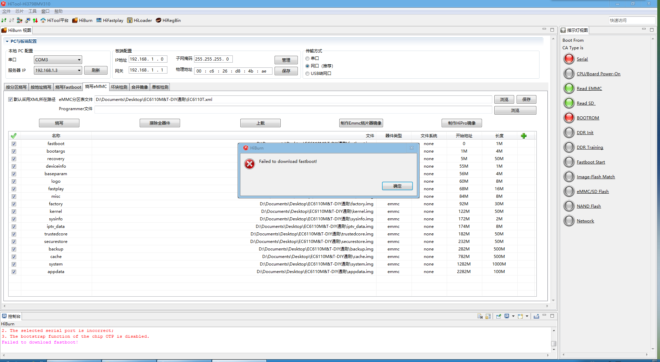This screenshot has width=660, height=362.
Task: Click the console vertical scrollbar thumb
Action: (554, 344)
